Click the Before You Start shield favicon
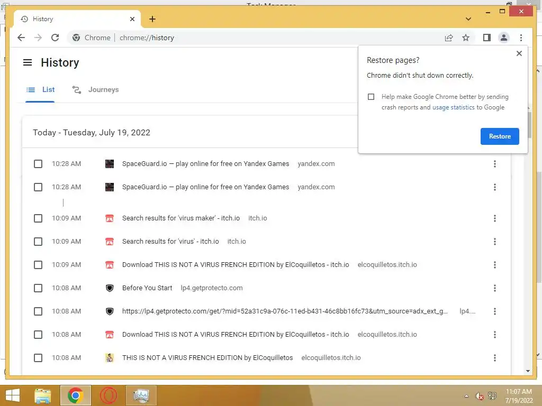This screenshot has height=406, width=542. (109, 288)
